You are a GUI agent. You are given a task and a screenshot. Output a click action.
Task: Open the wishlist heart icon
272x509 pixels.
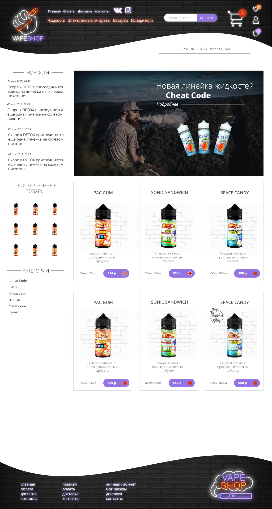coord(256,9)
